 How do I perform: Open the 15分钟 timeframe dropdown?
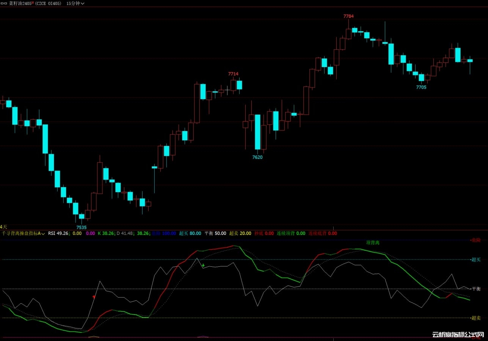point(75,3)
